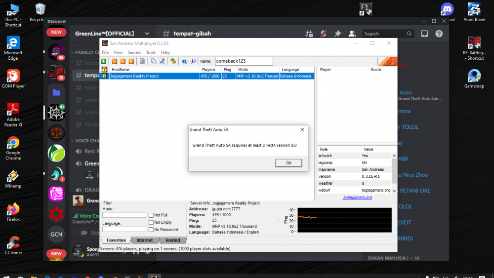Click the Name input field with comeback123
494x278 pixels.
pyautogui.click(x=244, y=61)
